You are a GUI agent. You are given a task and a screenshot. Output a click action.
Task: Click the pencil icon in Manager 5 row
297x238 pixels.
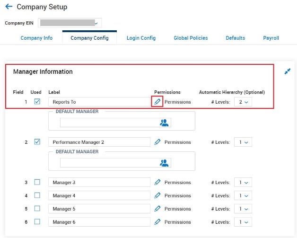pos(157,209)
